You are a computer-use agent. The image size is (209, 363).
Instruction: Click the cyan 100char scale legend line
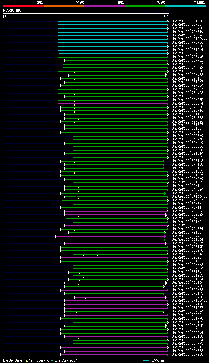click(146, 361)
